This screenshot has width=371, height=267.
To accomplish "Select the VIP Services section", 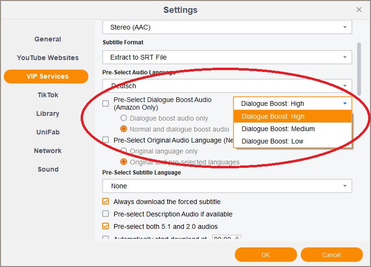I will 46,76.
